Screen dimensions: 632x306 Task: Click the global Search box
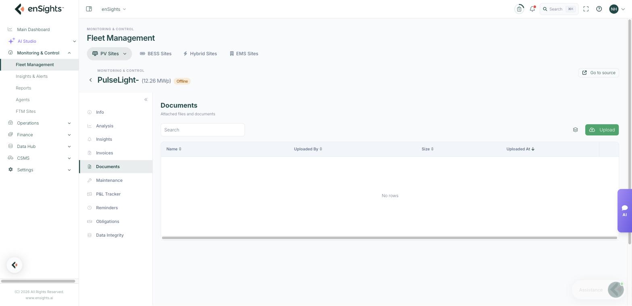(559, 9)
